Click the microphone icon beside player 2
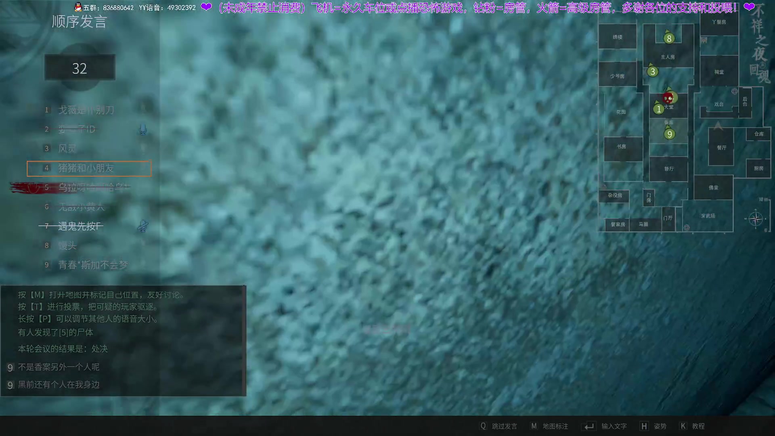 (x=143, y=129)
